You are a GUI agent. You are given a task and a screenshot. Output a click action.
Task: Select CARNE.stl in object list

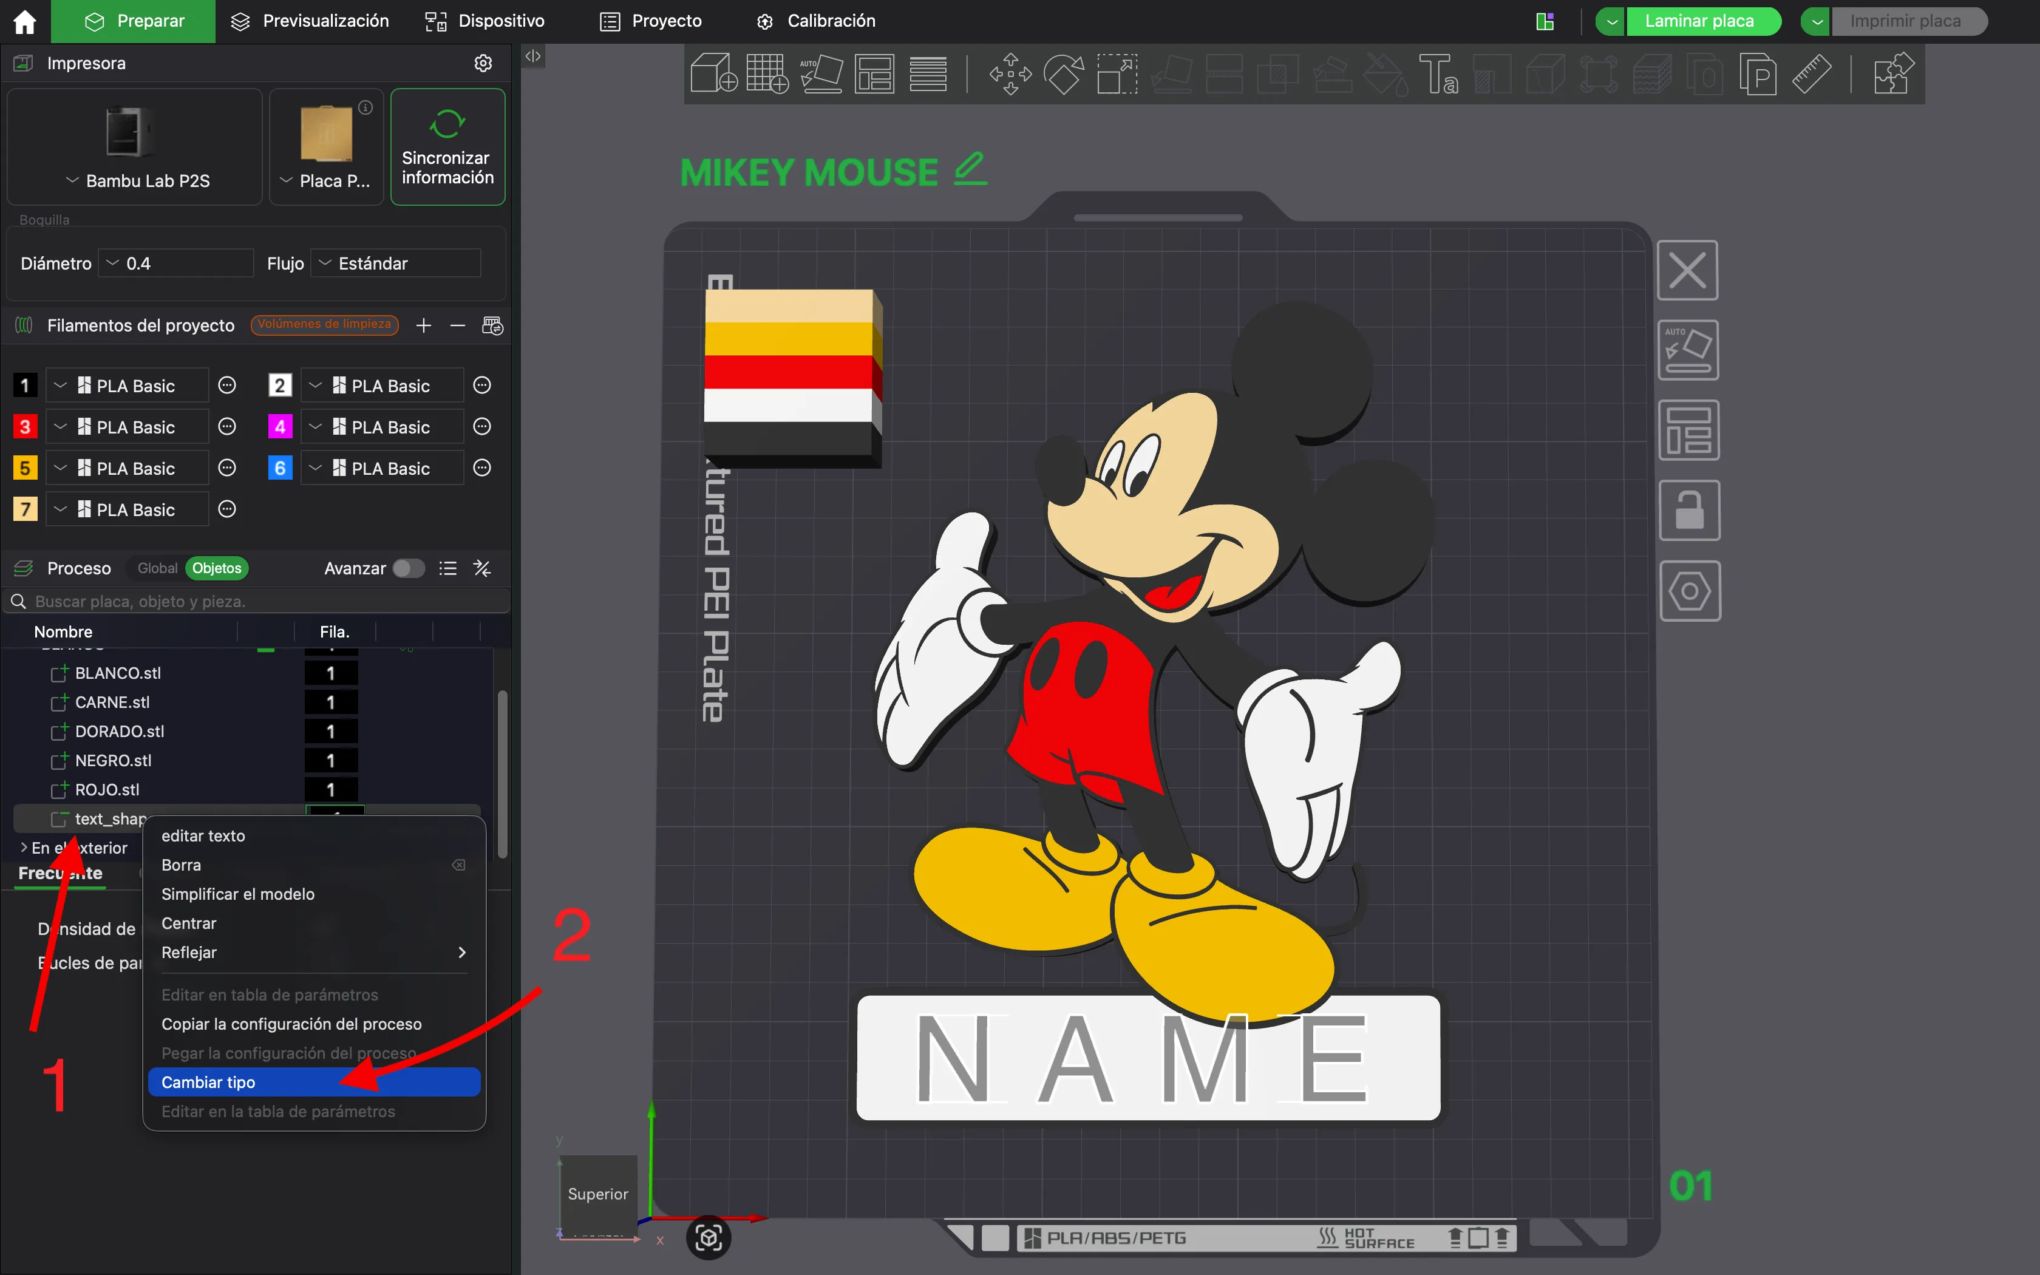tap(112, 702)
